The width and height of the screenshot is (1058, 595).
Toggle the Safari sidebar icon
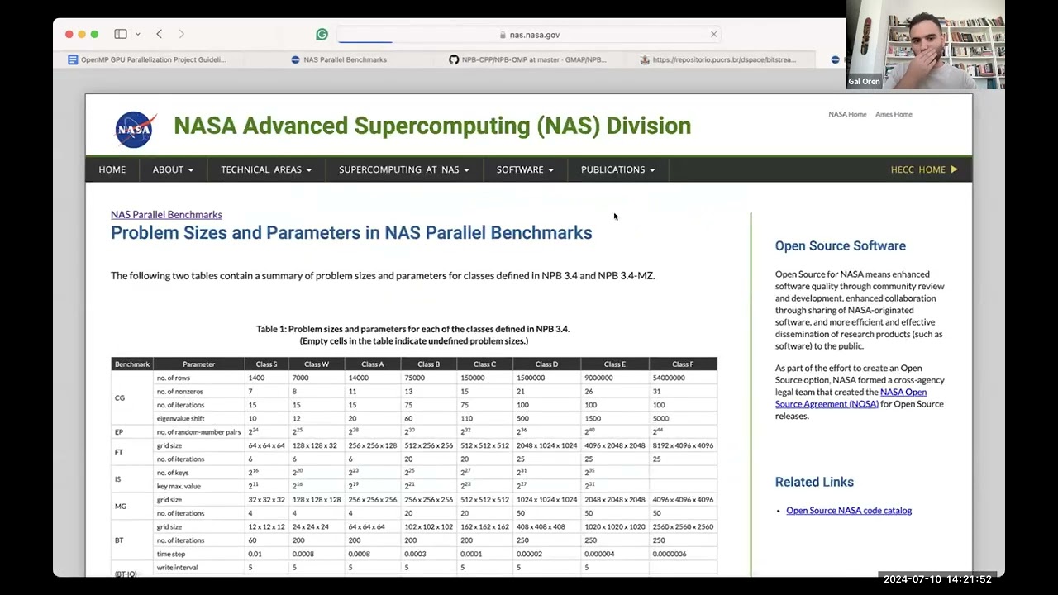pos(121,34)
